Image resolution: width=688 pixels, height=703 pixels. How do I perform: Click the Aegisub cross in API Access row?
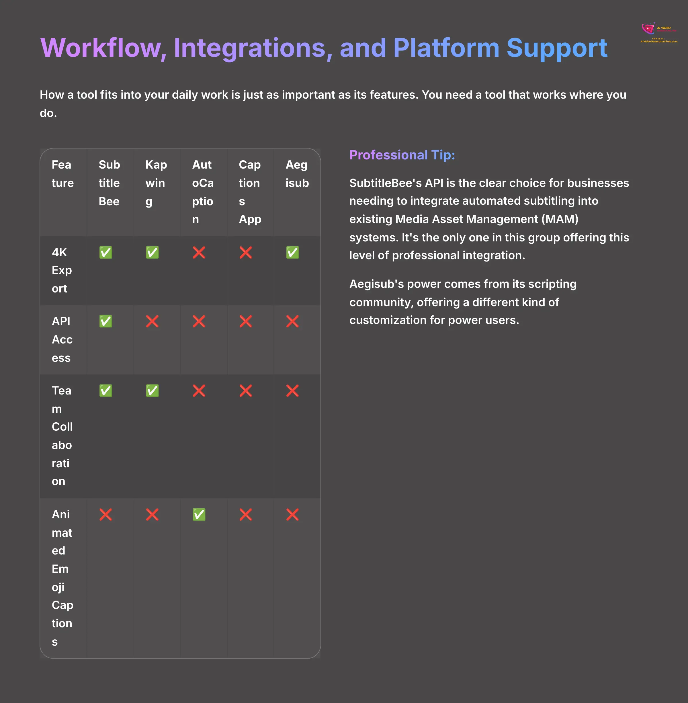[x=292, y=321]
